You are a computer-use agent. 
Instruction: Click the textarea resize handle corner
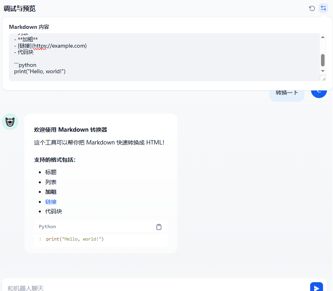(323, 78)
